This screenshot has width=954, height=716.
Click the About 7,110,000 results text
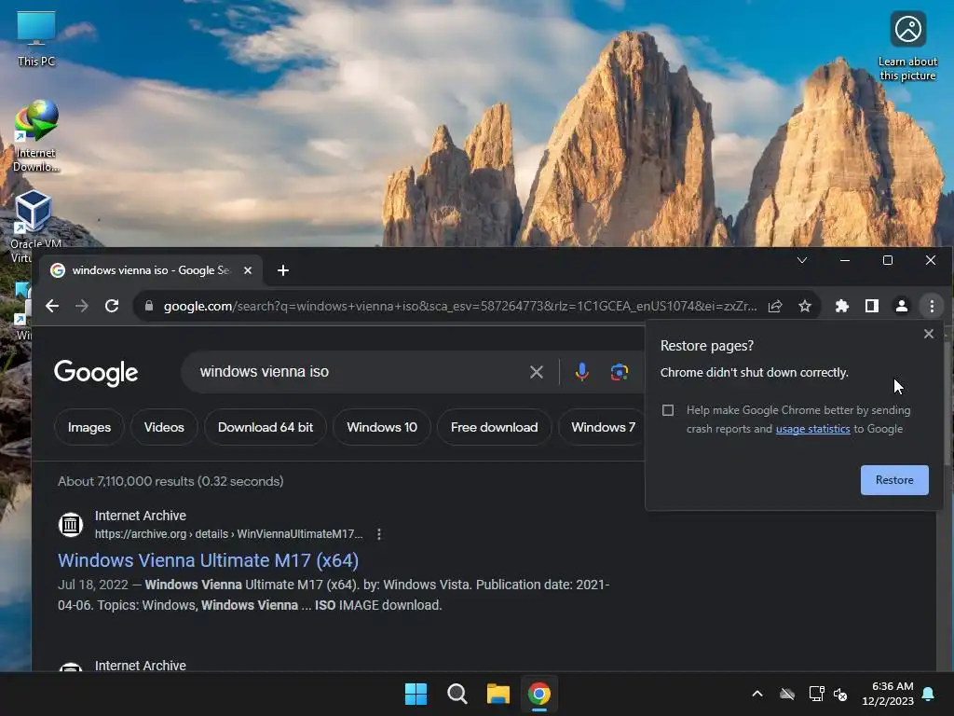click(x=170, y=481)
